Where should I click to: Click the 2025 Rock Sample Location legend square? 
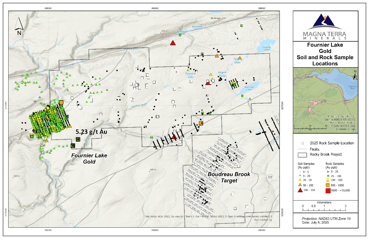tap(303, 143)
